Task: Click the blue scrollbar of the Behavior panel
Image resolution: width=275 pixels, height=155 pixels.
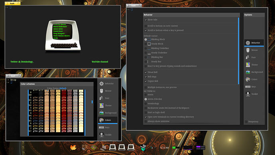Action: [238, 51]
